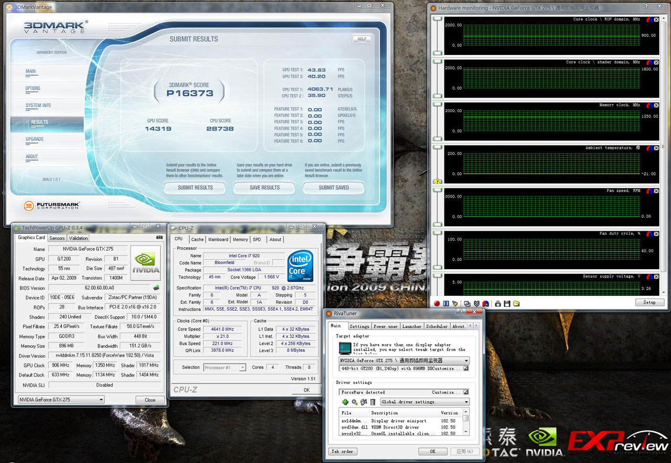Click the Hardware monitoring vertical scrollbar
Screen dimensions: 671x463
pos(664,155)
